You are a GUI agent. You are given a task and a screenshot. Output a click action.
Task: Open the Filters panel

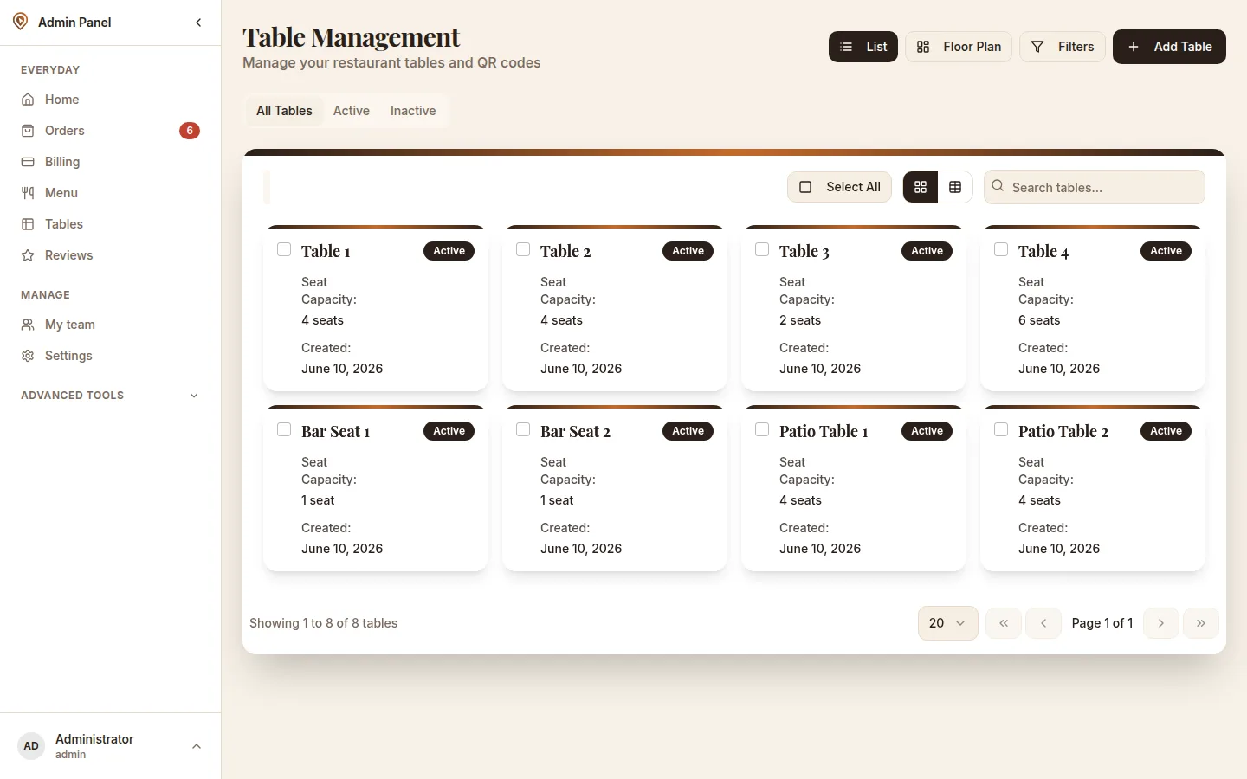[x=1063, y=47]
